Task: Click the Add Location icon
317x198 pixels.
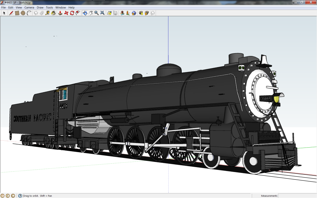Action: [109, 13]
